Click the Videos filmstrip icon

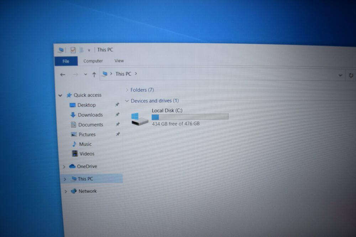point(75,153)
